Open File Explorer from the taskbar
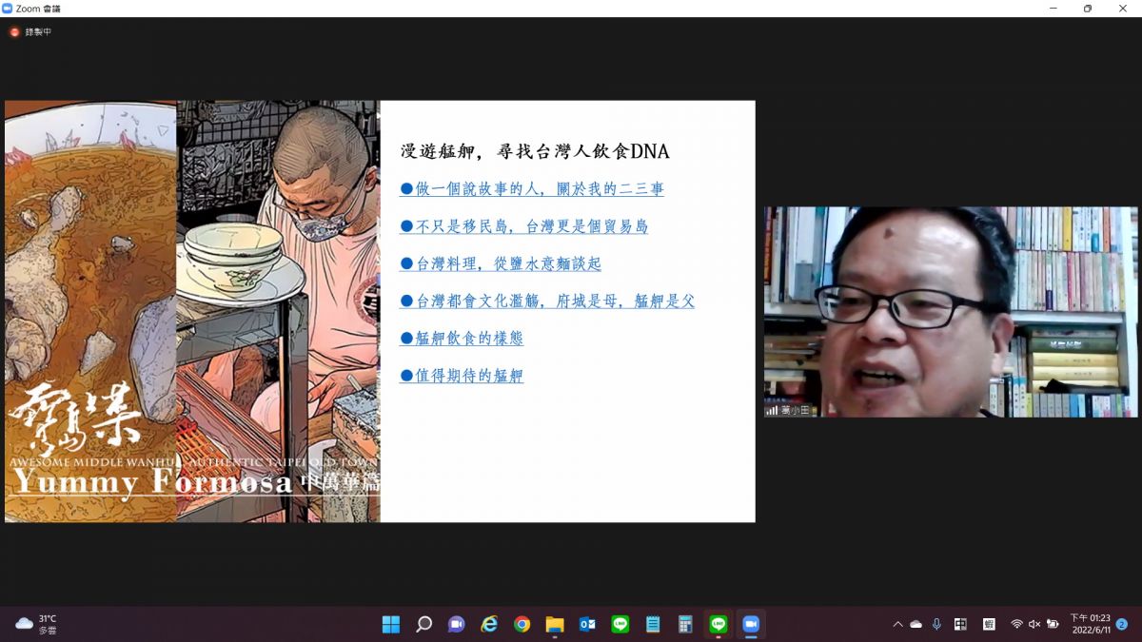The width and height of the screenshot is (1142, 642). 555,624
